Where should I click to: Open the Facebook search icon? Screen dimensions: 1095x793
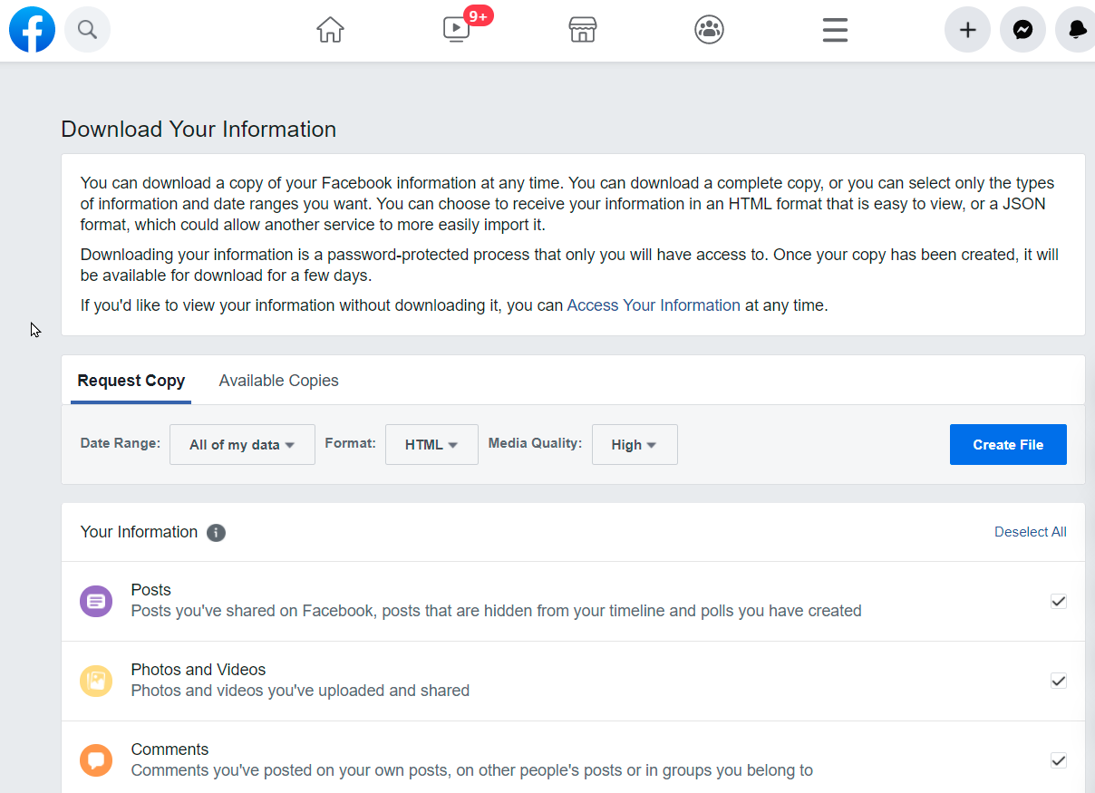[87, 30]
